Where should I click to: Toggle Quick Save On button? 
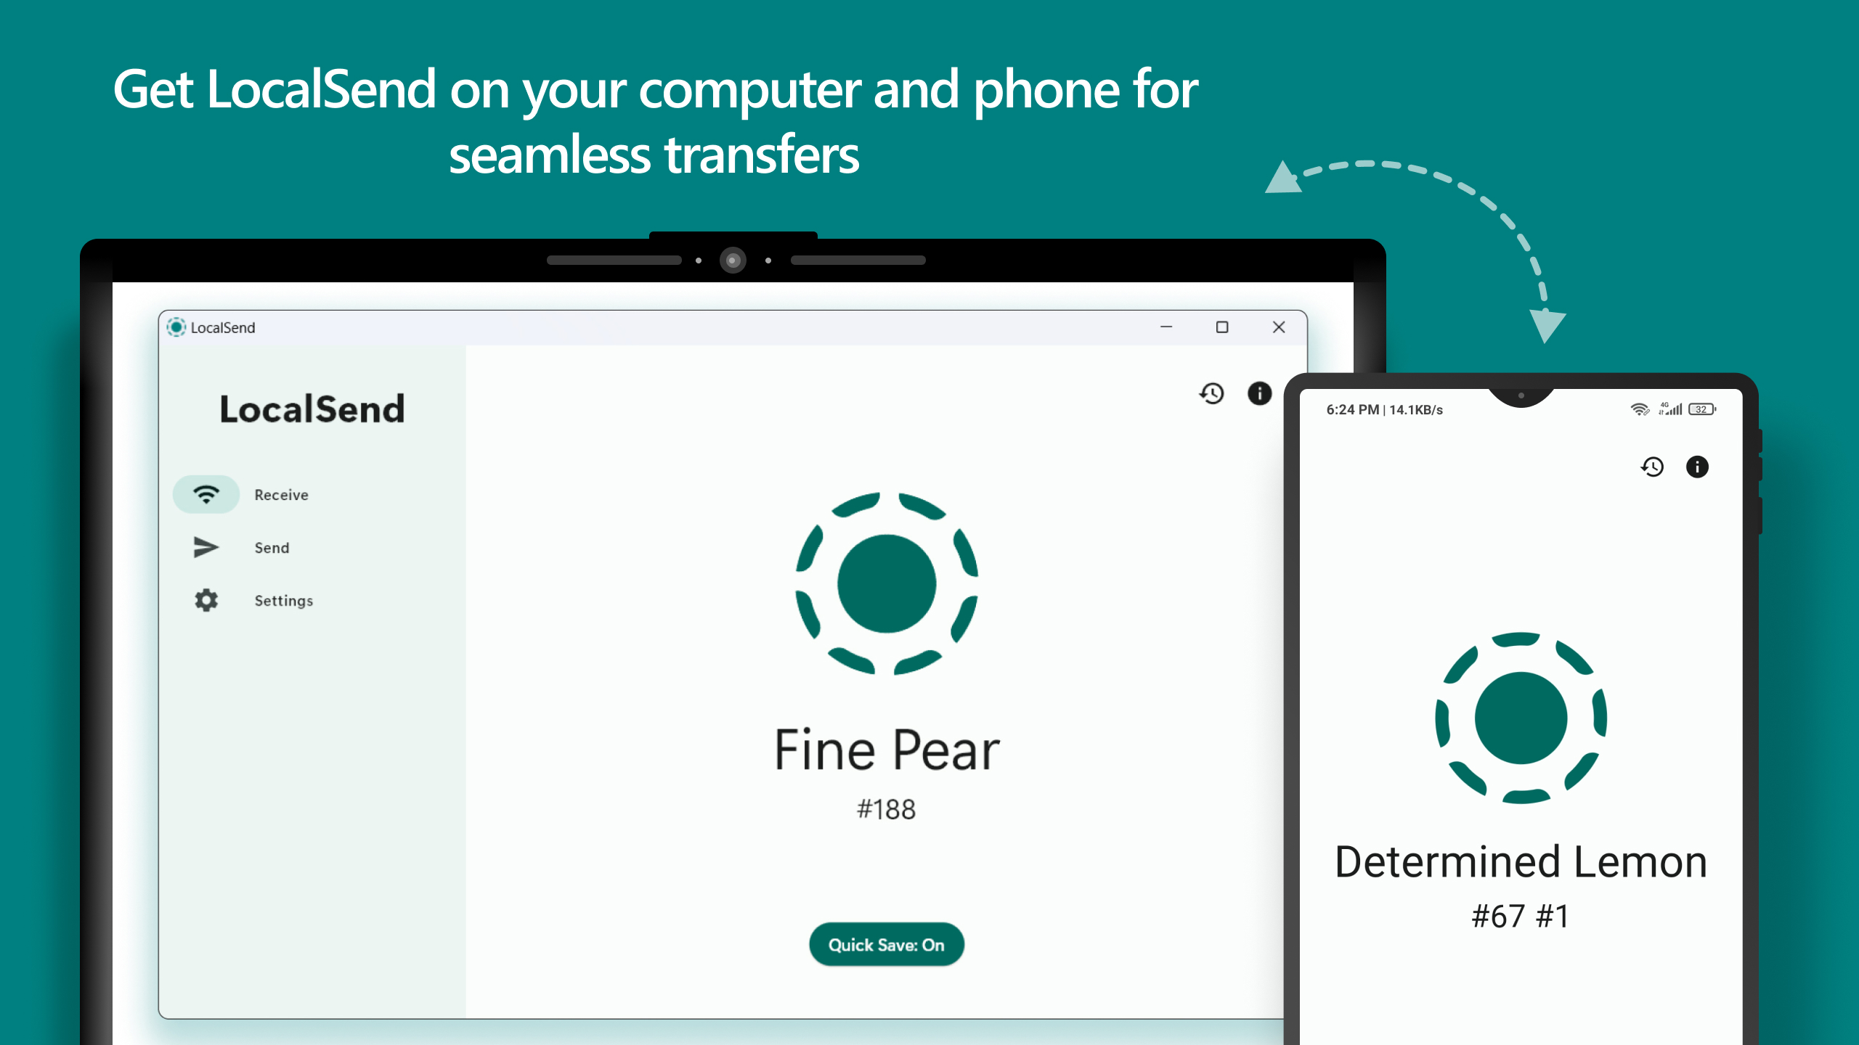pos(886,944)
